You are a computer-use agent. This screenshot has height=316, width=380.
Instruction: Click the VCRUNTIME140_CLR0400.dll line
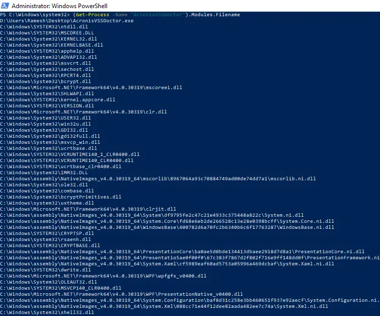click(67, 161)
